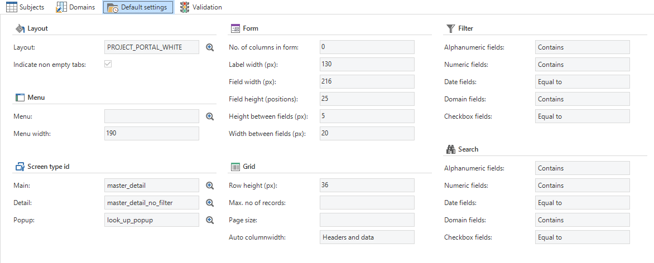Image resolution: width=654 pixels, height=263 pixels.
Task: Click the Subjects tab grid icon
Action: (11, 7)
